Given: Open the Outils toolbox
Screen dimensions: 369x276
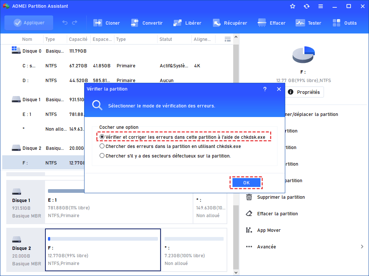Looking at the screenshot, I should 337,23.
